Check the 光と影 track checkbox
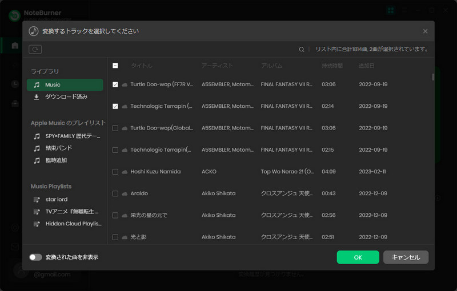 (115, 237)
